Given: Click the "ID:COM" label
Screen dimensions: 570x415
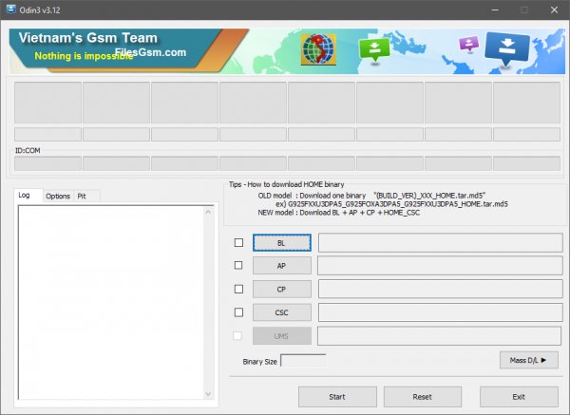Looking at the screenshot, I should pos(28,150).
